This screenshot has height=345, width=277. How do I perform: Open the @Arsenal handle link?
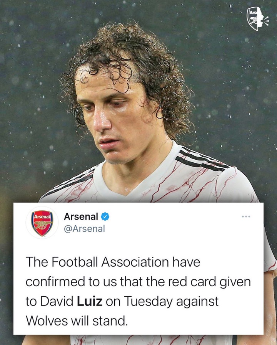click(x=84, y=229)
